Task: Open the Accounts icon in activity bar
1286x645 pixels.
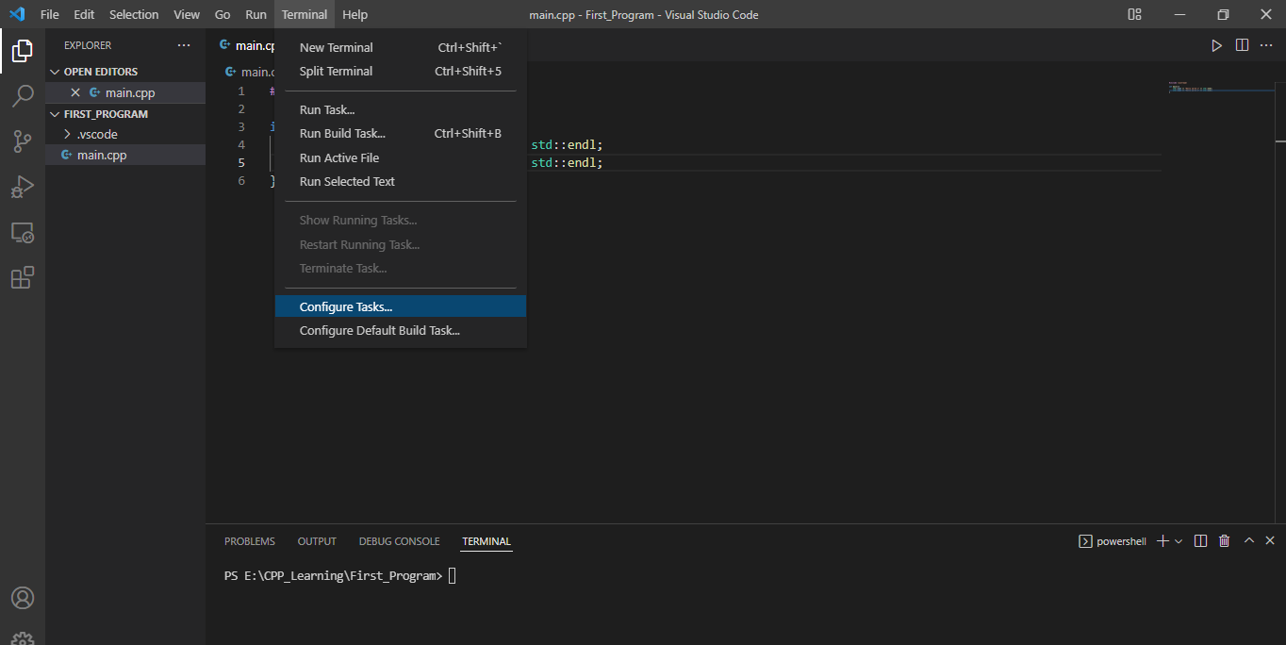Action: [x=23, y=597]
